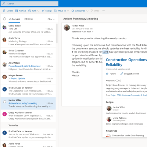Open Construction to the Core Framing resource
Screen dimensions: 147x147
[128, 136]
